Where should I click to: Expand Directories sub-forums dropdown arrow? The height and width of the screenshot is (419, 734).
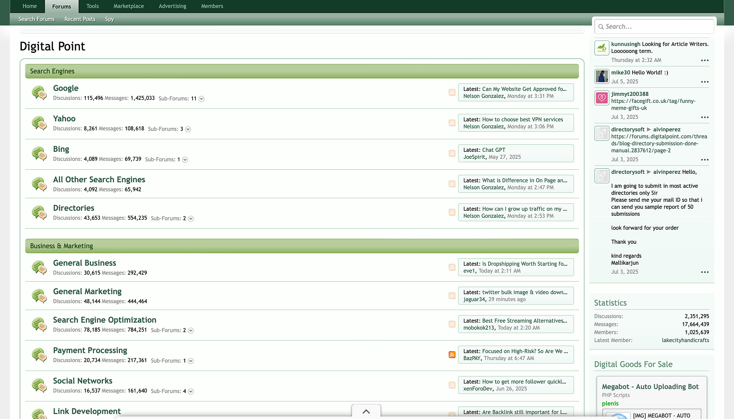pos(191,219)
